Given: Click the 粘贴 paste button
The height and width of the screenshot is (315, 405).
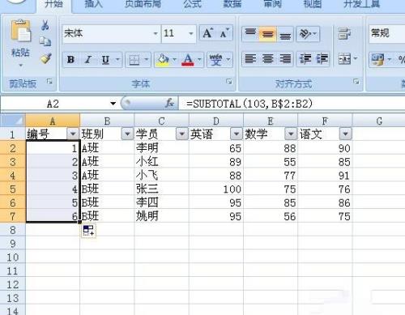Looking at the screenshot, I should [20, 43].
